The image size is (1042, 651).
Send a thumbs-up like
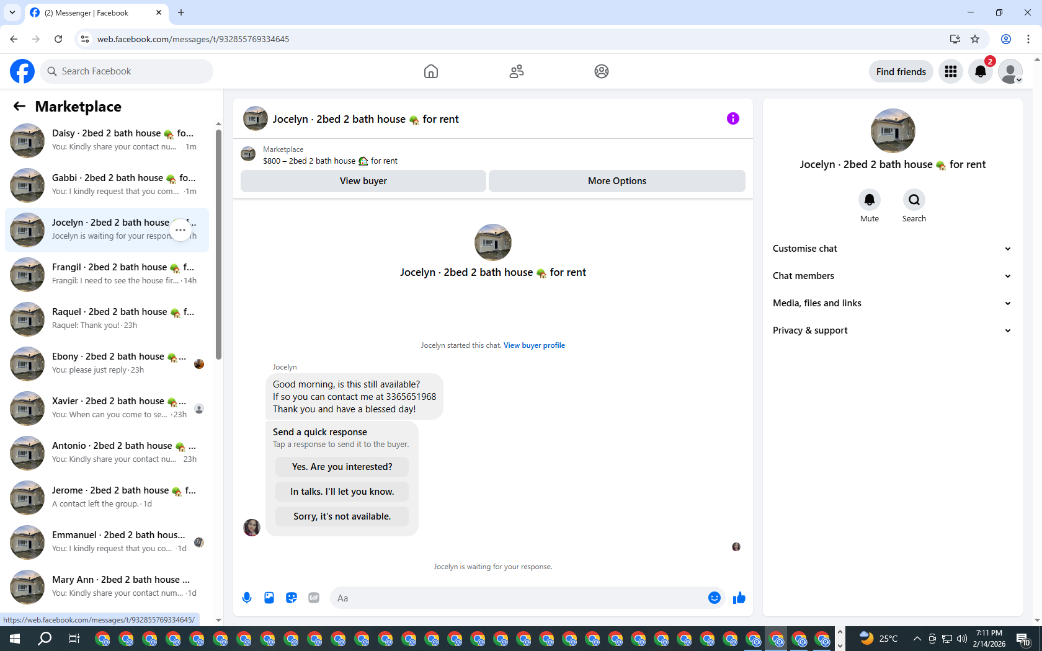tap(739, 598)
